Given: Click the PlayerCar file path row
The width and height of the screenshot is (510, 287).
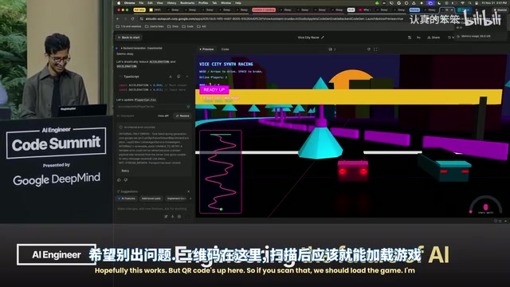Looking at the screenshot, I should (153, 106).
